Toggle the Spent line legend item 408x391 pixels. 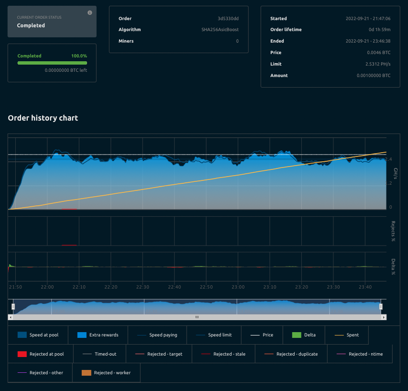point(347,335)
